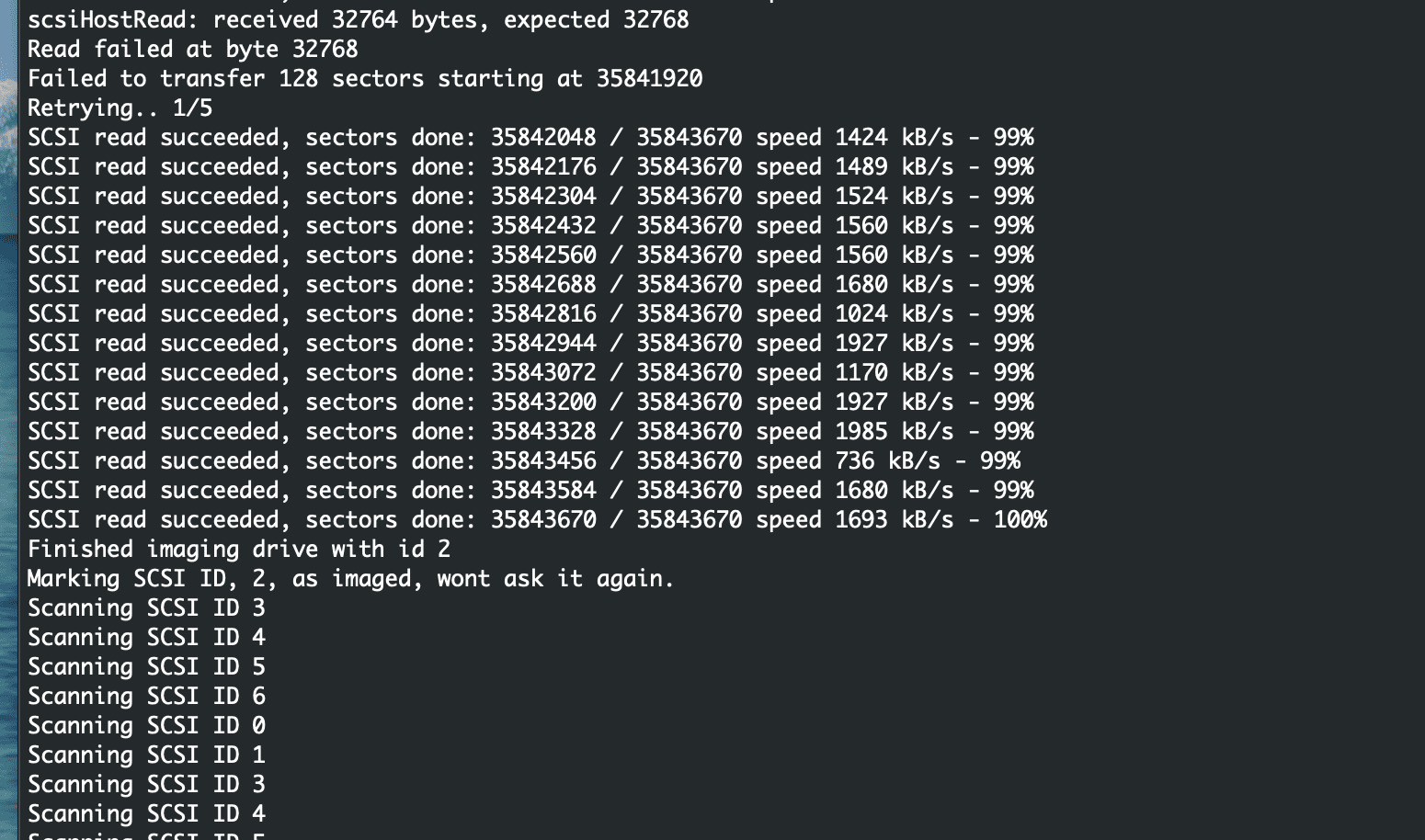Click the "Scanning SCSI ID 1" line
The width and height of the screenshot is (1425, 840).
tap(146, 755)
